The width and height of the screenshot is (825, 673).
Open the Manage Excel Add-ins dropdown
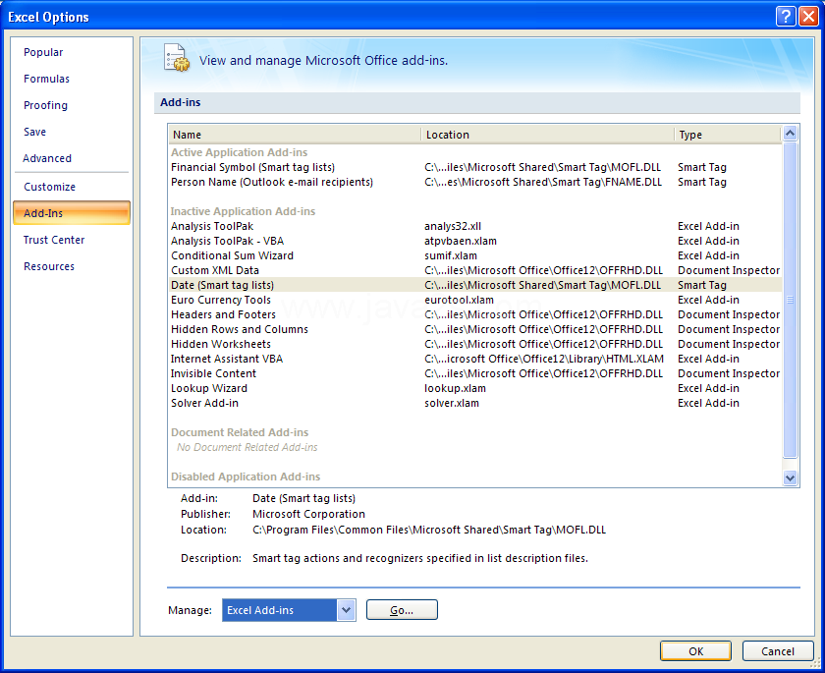tap(346, 610)
